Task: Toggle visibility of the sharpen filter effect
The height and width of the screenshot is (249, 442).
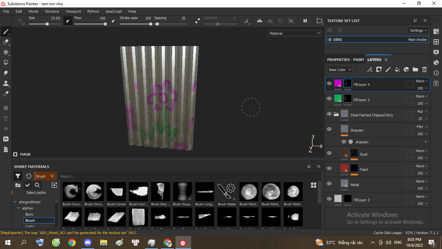Action: click(x=344, y=142)
